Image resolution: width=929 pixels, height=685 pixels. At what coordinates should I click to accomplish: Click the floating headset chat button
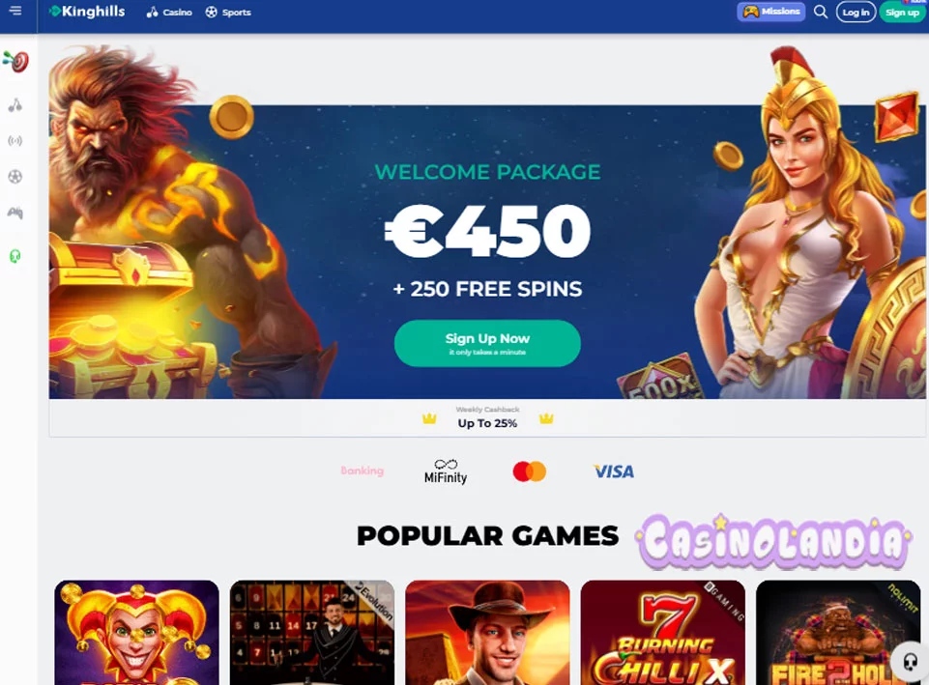[910, 661]
